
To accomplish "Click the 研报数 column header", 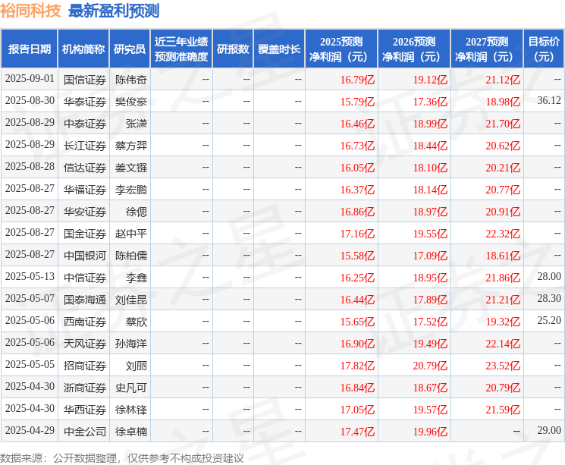I will tap(233, 49).
